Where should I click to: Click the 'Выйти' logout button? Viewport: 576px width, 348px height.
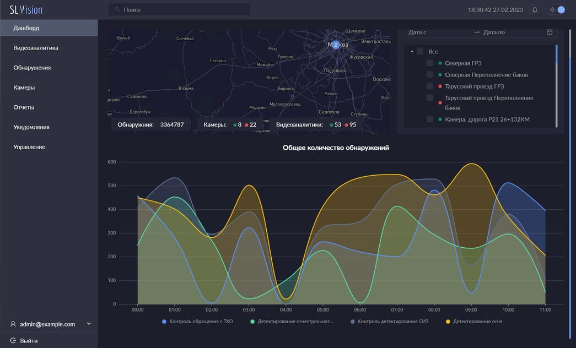pyautogui.click(x=29, y=341)
